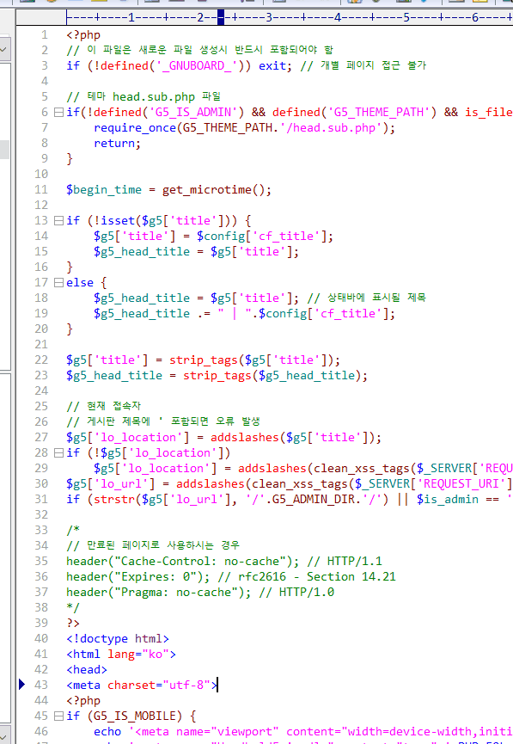Click the <head> tag on line 42
Viewport: 513px width, 744px height.
point(87,669)
